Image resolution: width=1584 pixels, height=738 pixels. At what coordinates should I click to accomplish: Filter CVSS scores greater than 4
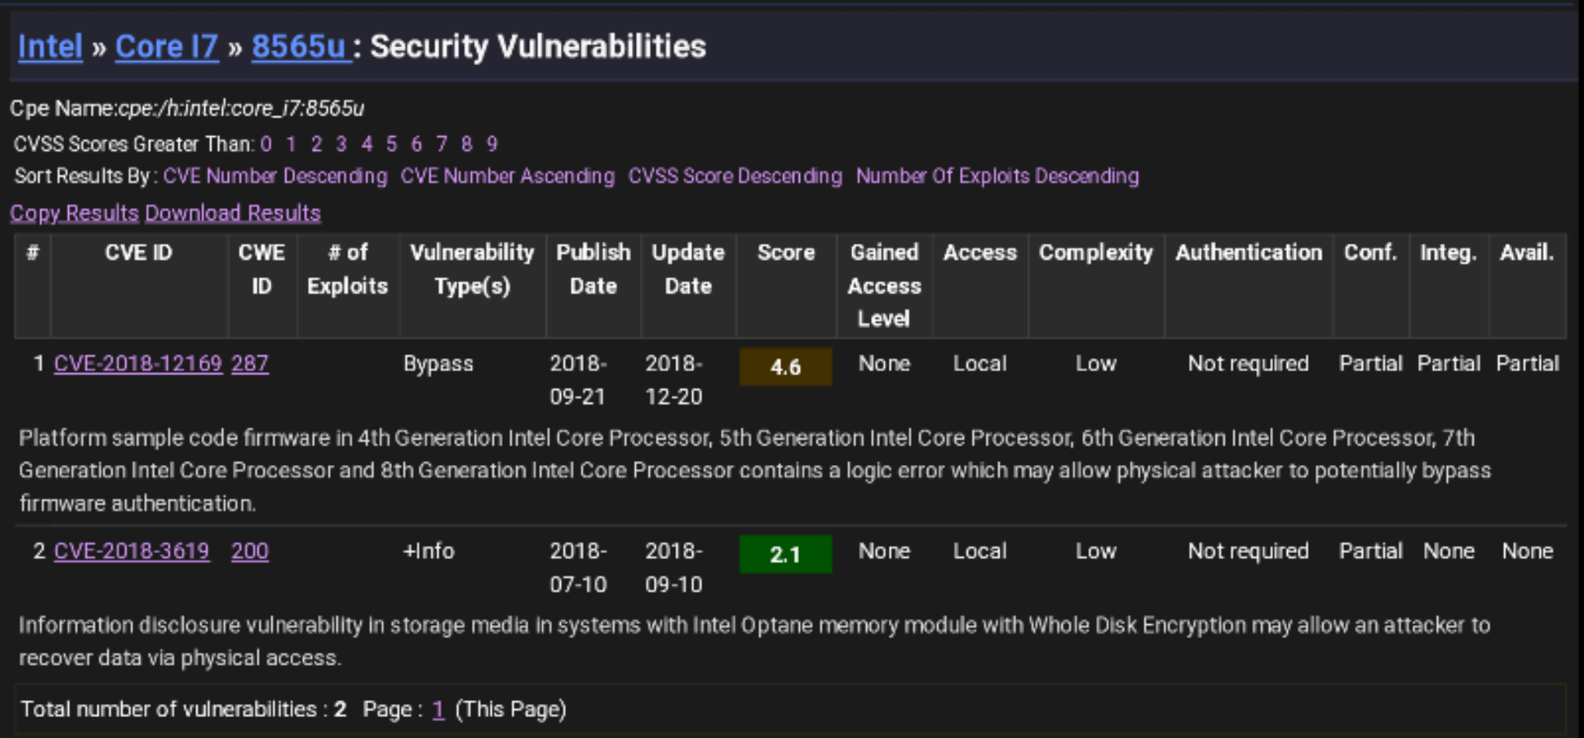[367, 144]
